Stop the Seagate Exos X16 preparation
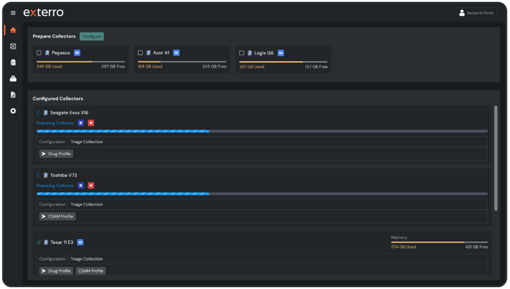Screen dimensions: 510x289 (x=91, y=123)
